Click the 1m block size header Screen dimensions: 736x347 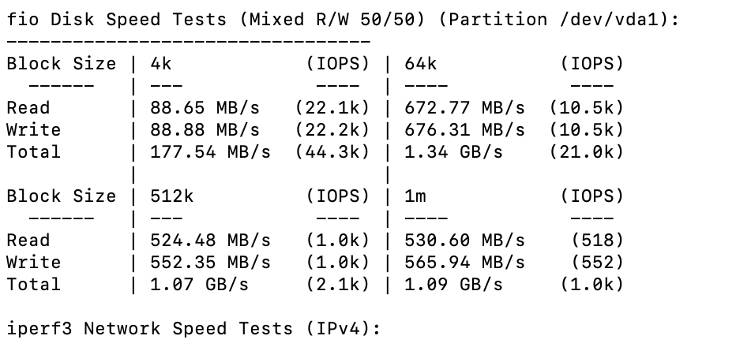point(415,196)
